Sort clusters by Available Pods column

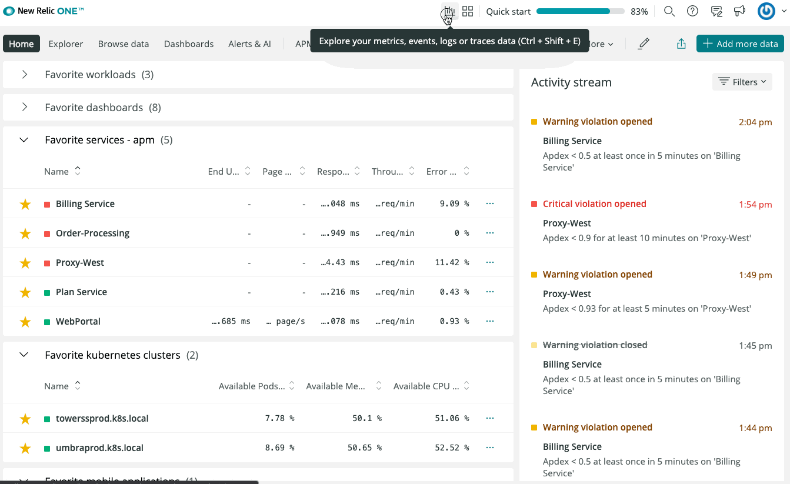pos(257,386)
